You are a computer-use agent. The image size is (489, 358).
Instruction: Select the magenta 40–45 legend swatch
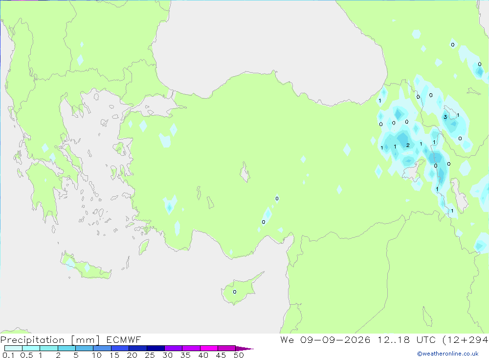209,348
